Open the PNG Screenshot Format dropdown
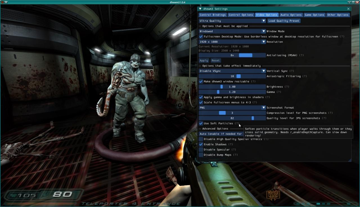Image resolution: width=360 pixels, height=207 pixels. 232,108
